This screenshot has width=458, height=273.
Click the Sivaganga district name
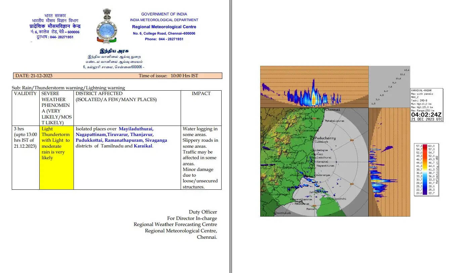(156, 140)
